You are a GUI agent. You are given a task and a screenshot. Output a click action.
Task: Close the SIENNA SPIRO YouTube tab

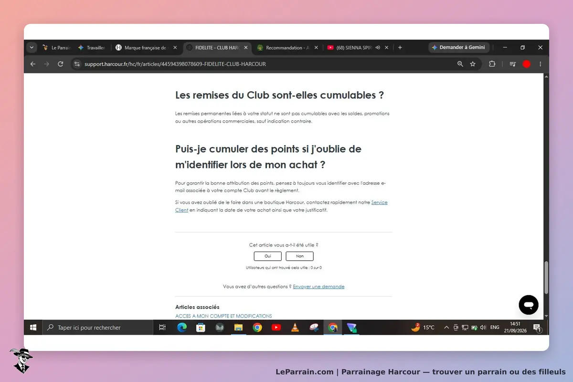click(387, 48)
